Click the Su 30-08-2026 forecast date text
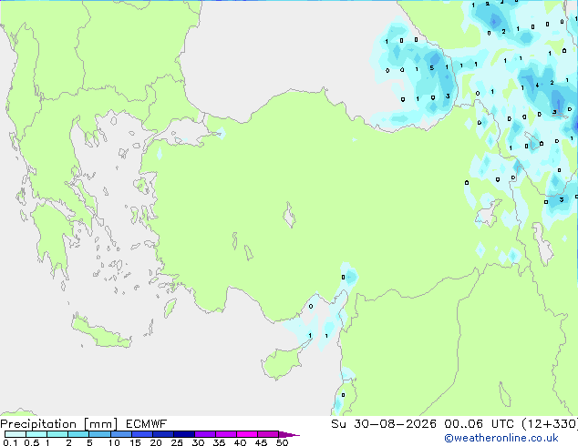The height and width of the screenshot is (446, 578). pos(384,424)
